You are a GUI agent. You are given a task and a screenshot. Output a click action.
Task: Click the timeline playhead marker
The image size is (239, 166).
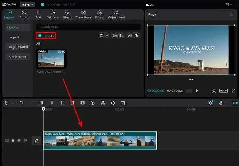pos(43,109)
